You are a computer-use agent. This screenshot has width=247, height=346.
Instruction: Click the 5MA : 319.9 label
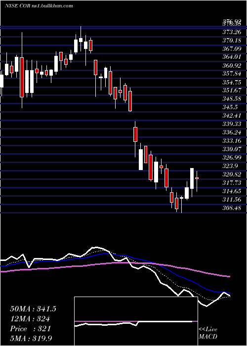coord(31,339)
